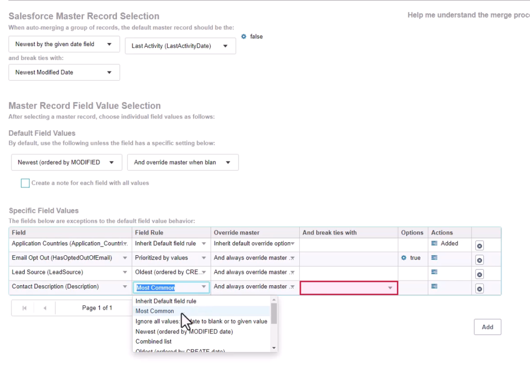
Task: Open 'Newest by the given date field' dropdown
Action: (64, 45)
